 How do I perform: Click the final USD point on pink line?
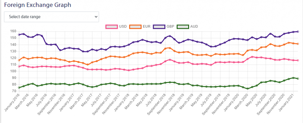[298, 60]
